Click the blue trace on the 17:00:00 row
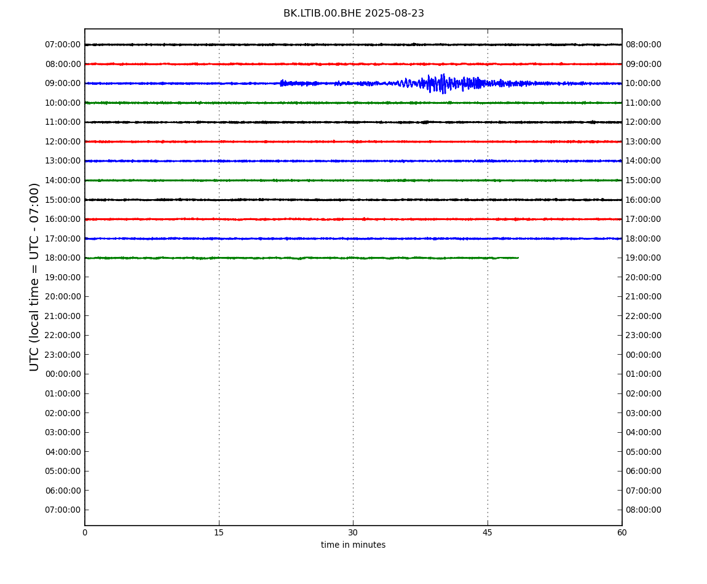This screenshot has height=584, width=707. coord(353,239)
